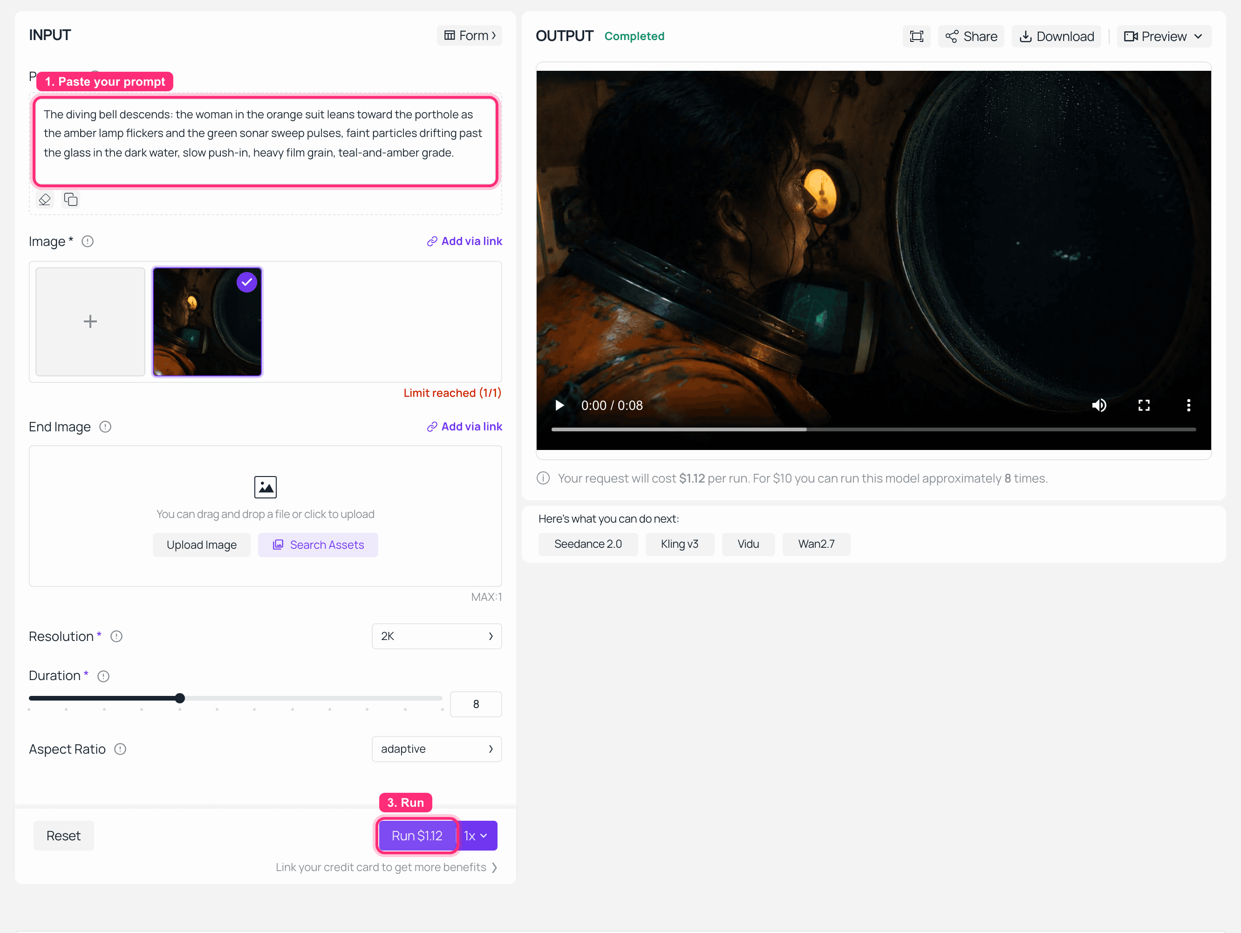Click the 0:00 / 0:08 time display
The height and width of the screenshot is (933, 1241).
coord(612,406)
